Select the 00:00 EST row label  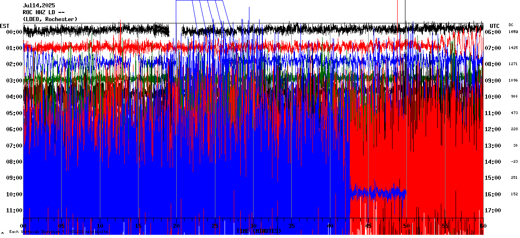coord(15,32)
